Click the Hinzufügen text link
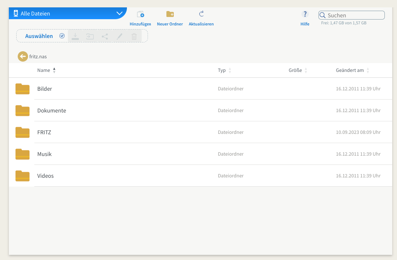Viewport: 397px width, 260px height. (140, 24)
